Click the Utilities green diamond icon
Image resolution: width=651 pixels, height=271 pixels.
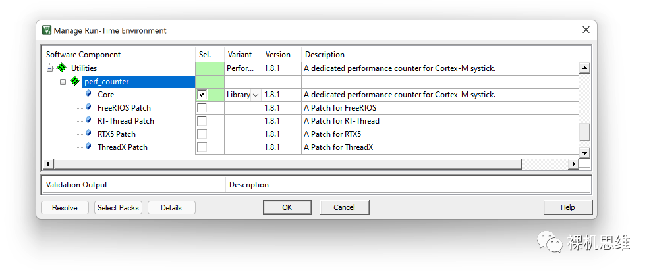tap(62, 68)
